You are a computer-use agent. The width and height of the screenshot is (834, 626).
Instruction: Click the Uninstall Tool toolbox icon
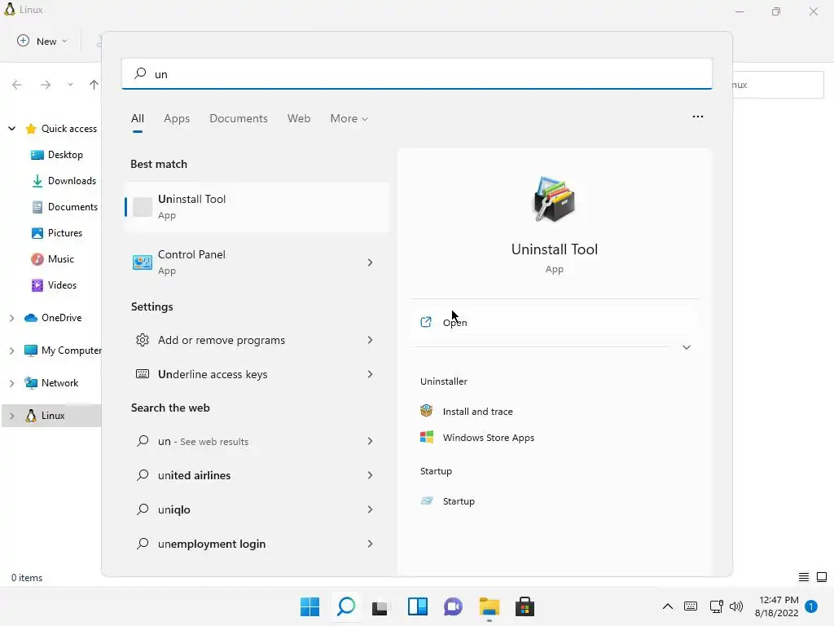click(x=554, y=199)
